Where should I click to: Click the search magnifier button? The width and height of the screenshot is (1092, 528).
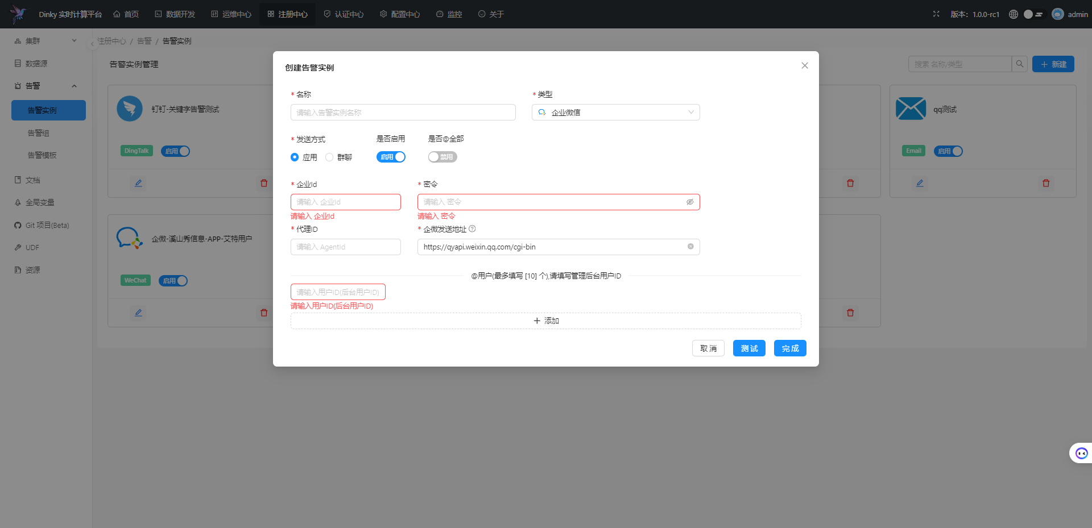click(x=1020, y=64)
